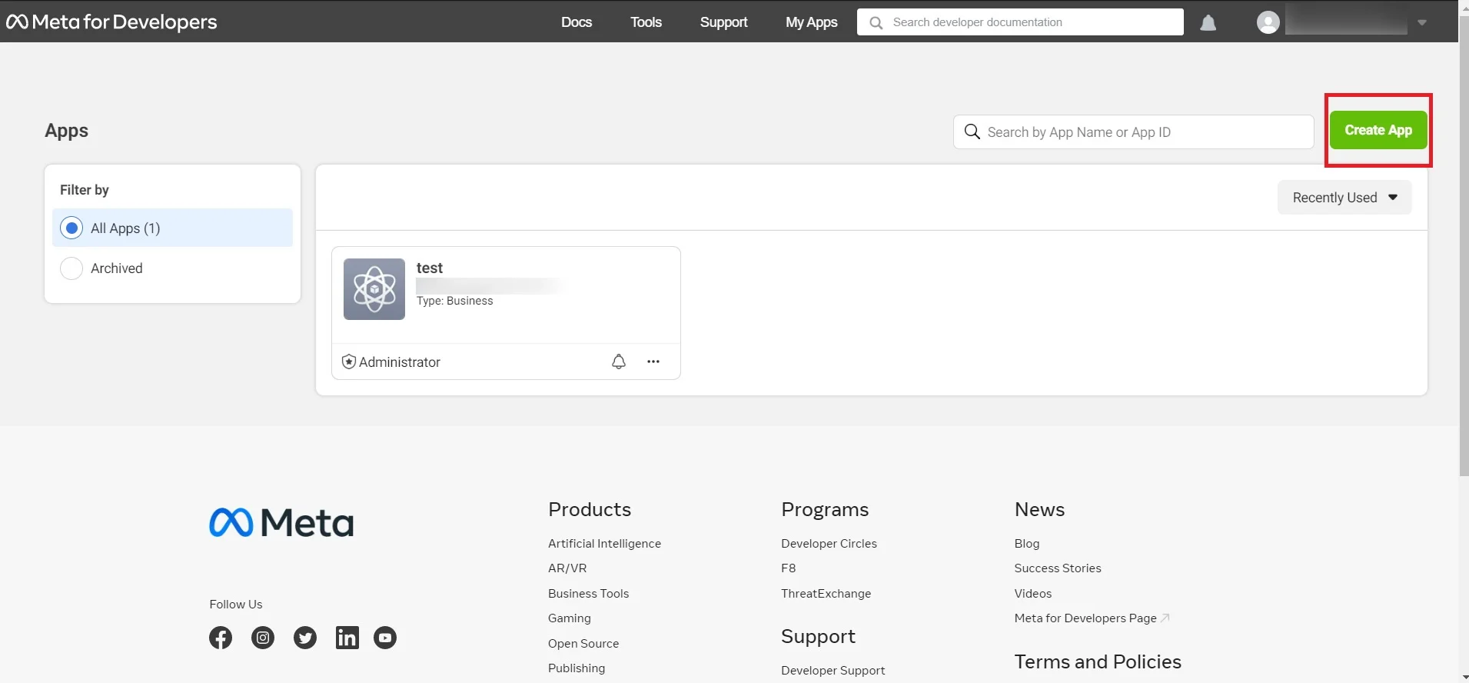Open the LinkedIn icon under Follow Us
This screenshot has width=1469, height=683.
point(347,638)
